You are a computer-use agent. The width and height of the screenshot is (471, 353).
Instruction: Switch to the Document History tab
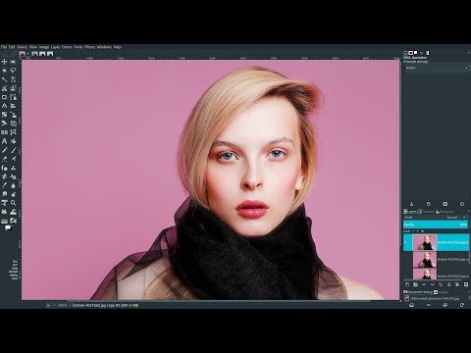[418, 292]
